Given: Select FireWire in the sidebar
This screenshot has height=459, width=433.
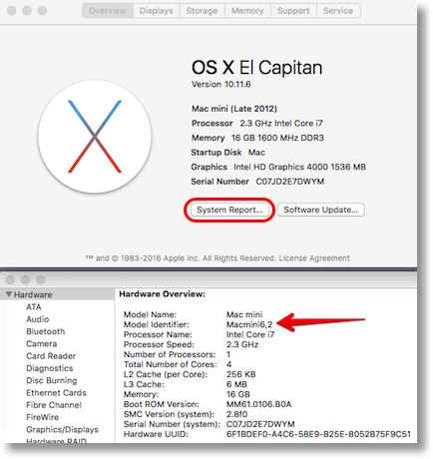Looking at the screenshot, I should click(43, 417).
